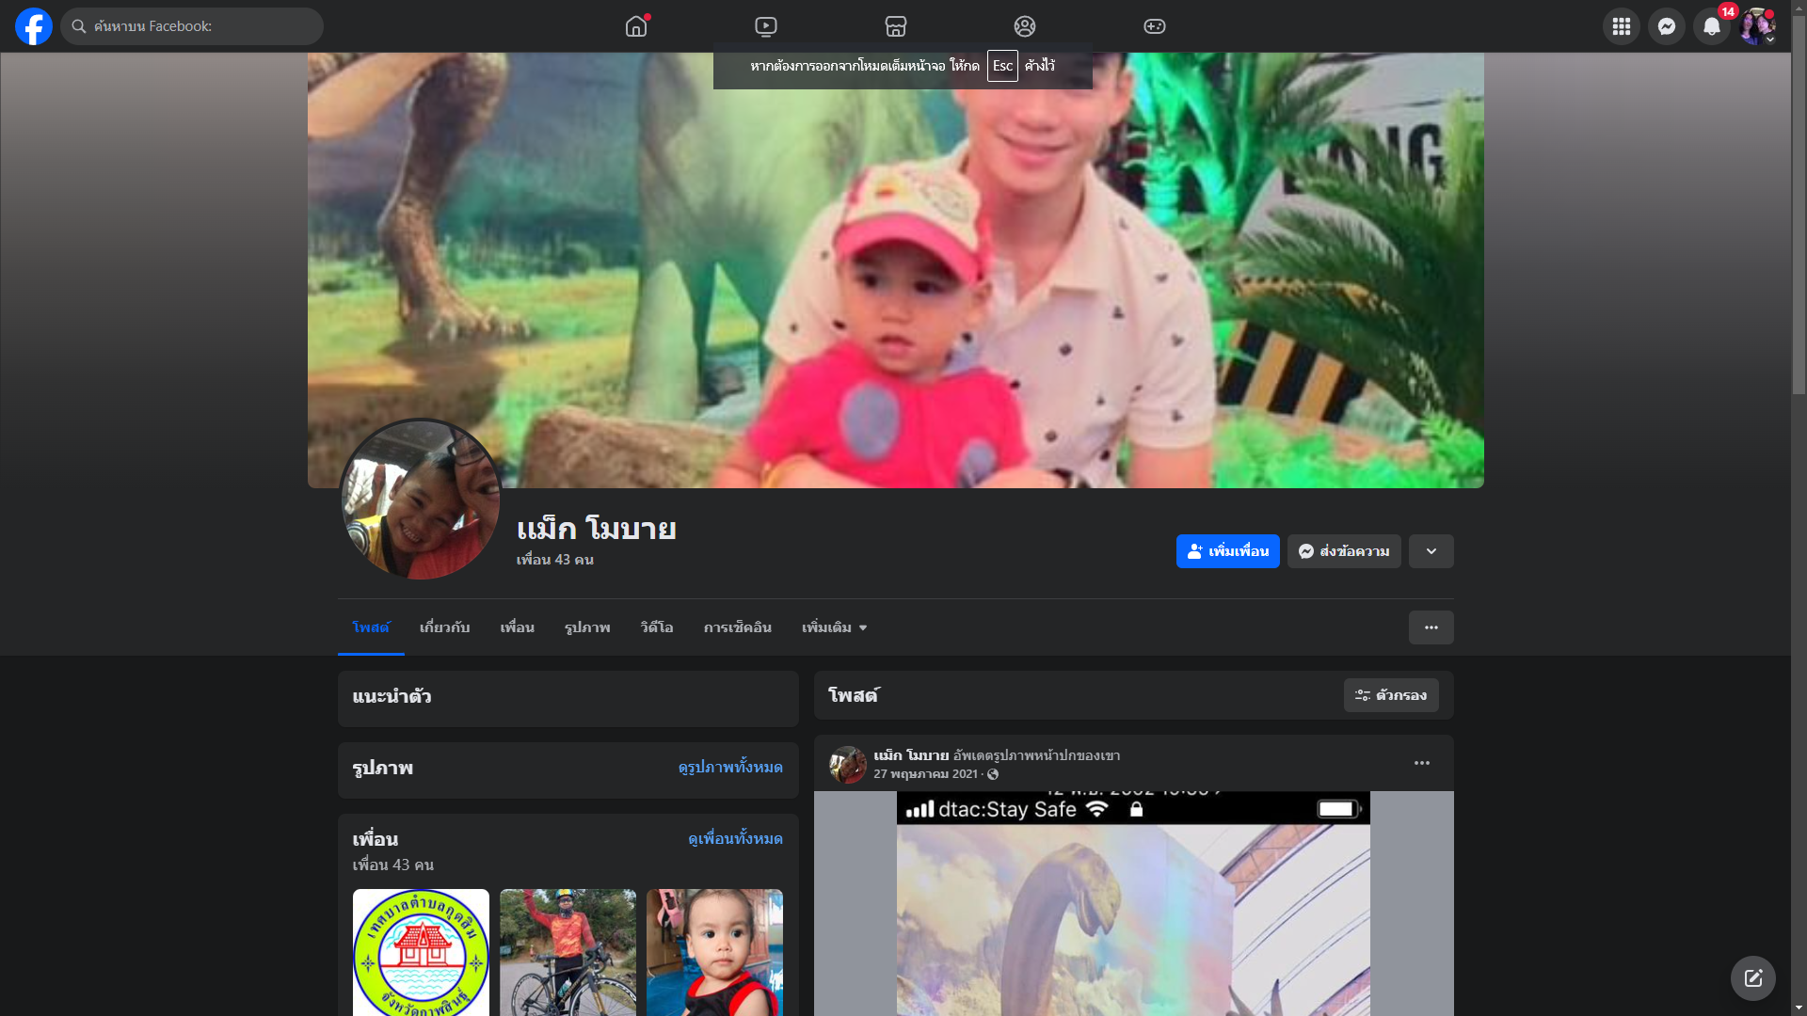Click the ดูเพื่อนทั้งหมด link
1807x1016 pixels.
tap(735, 838)
